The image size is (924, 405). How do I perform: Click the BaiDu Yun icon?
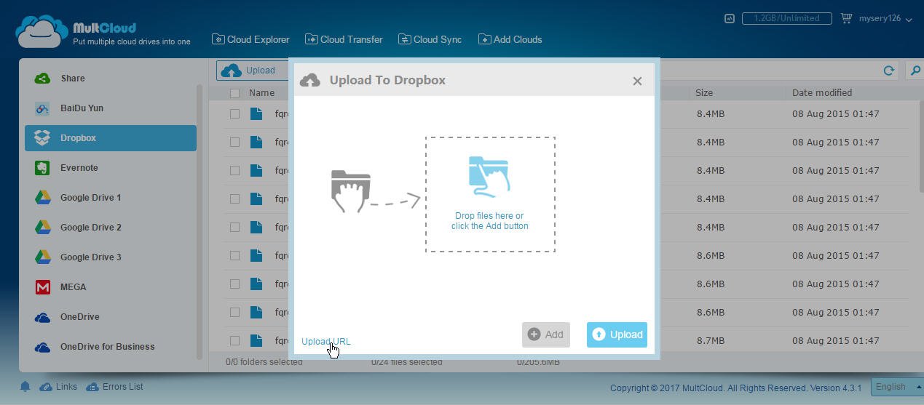tap(42, 108)
